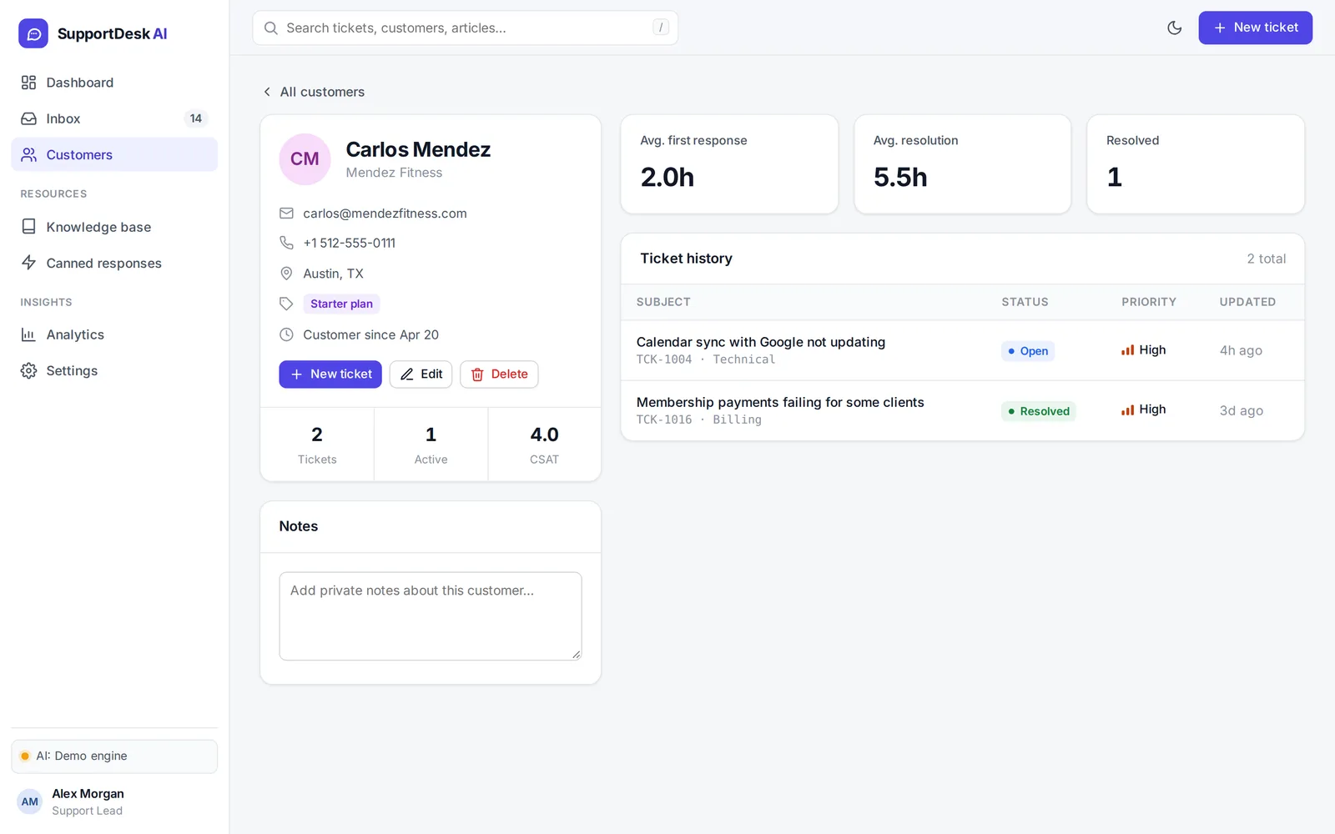Create a New ticket for Carlos Mendez

330,374
